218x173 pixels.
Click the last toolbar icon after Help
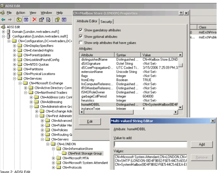[x=64, y=20]
